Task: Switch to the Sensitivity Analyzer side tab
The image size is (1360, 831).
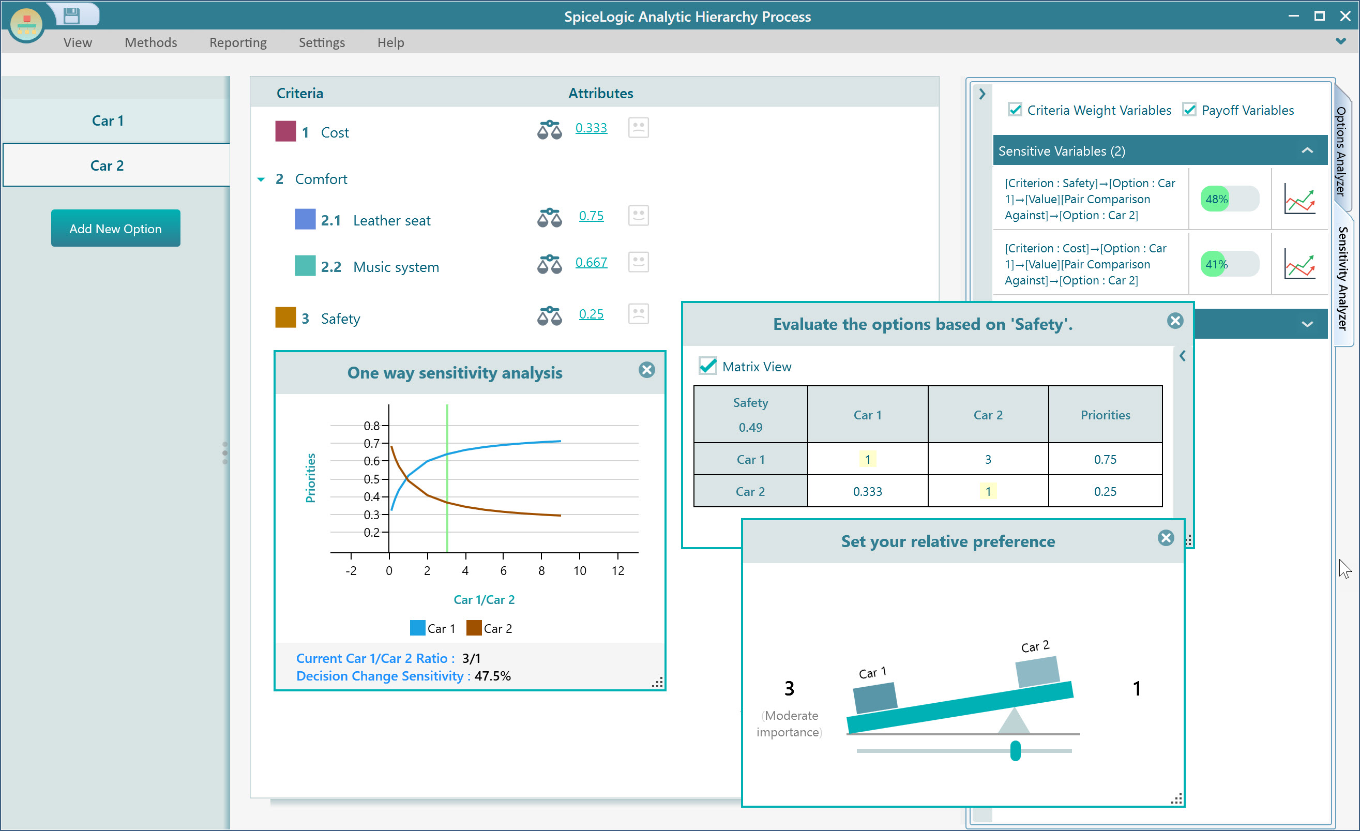Action: 1343,279
